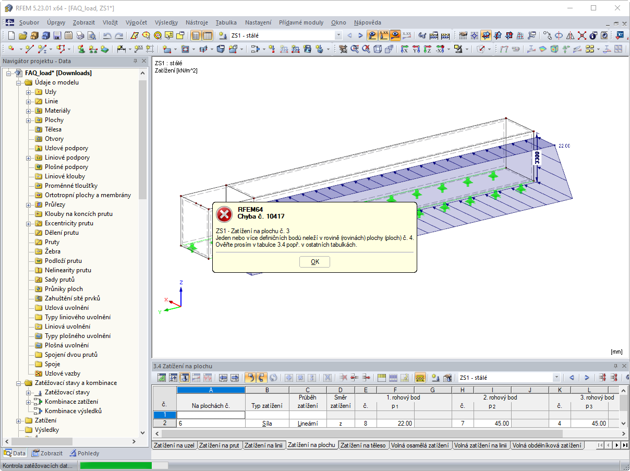Click the View in Y direction icon
Image resolution: width=630 pixels, height=471 pixels.
(416, 49)
